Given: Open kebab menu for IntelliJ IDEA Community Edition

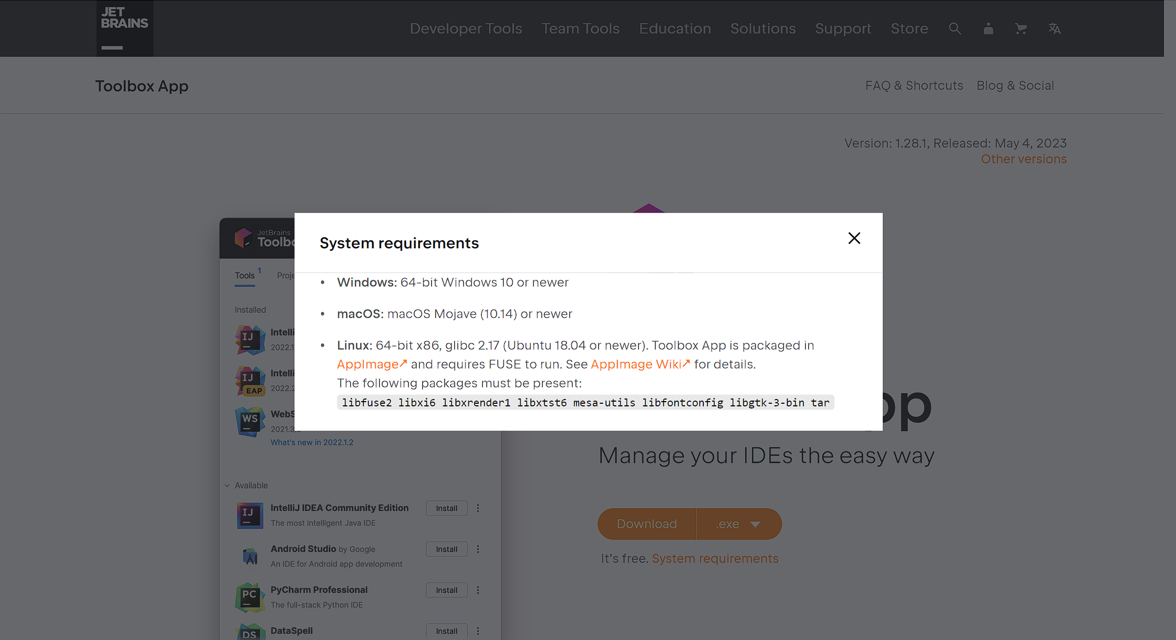Looking at the screenshot, I should click(x=478, y=508).
